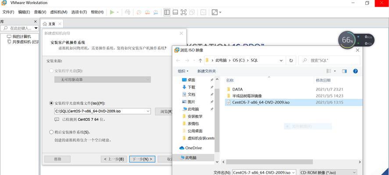
Task: Click the 搜索"SQL" search box
Action: [x=329, y=60]
